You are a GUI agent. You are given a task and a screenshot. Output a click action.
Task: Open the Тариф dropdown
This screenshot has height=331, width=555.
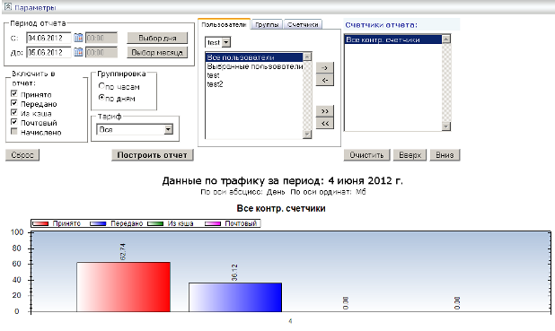point(169,129)
